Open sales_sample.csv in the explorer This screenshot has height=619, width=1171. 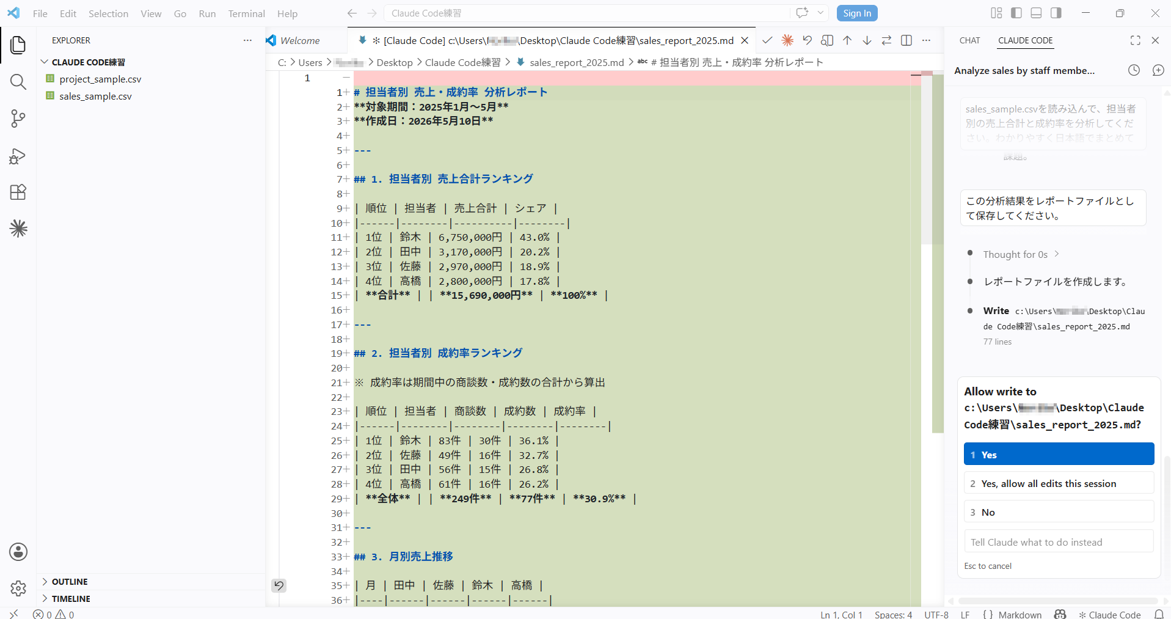[x=95, y=96]
